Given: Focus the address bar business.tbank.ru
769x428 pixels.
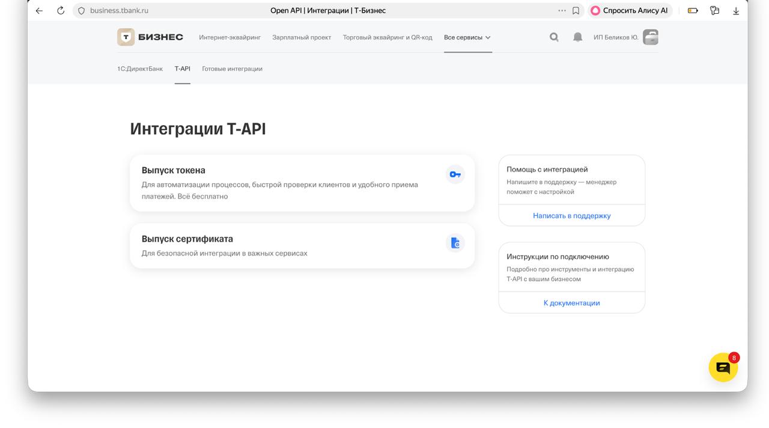Looking at the screenshot, I should (x=119, y=10).
